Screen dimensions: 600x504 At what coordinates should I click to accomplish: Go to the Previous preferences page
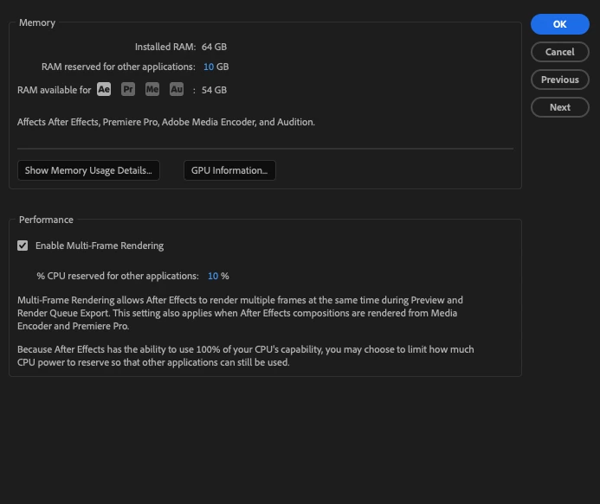[x=560, y=80]
